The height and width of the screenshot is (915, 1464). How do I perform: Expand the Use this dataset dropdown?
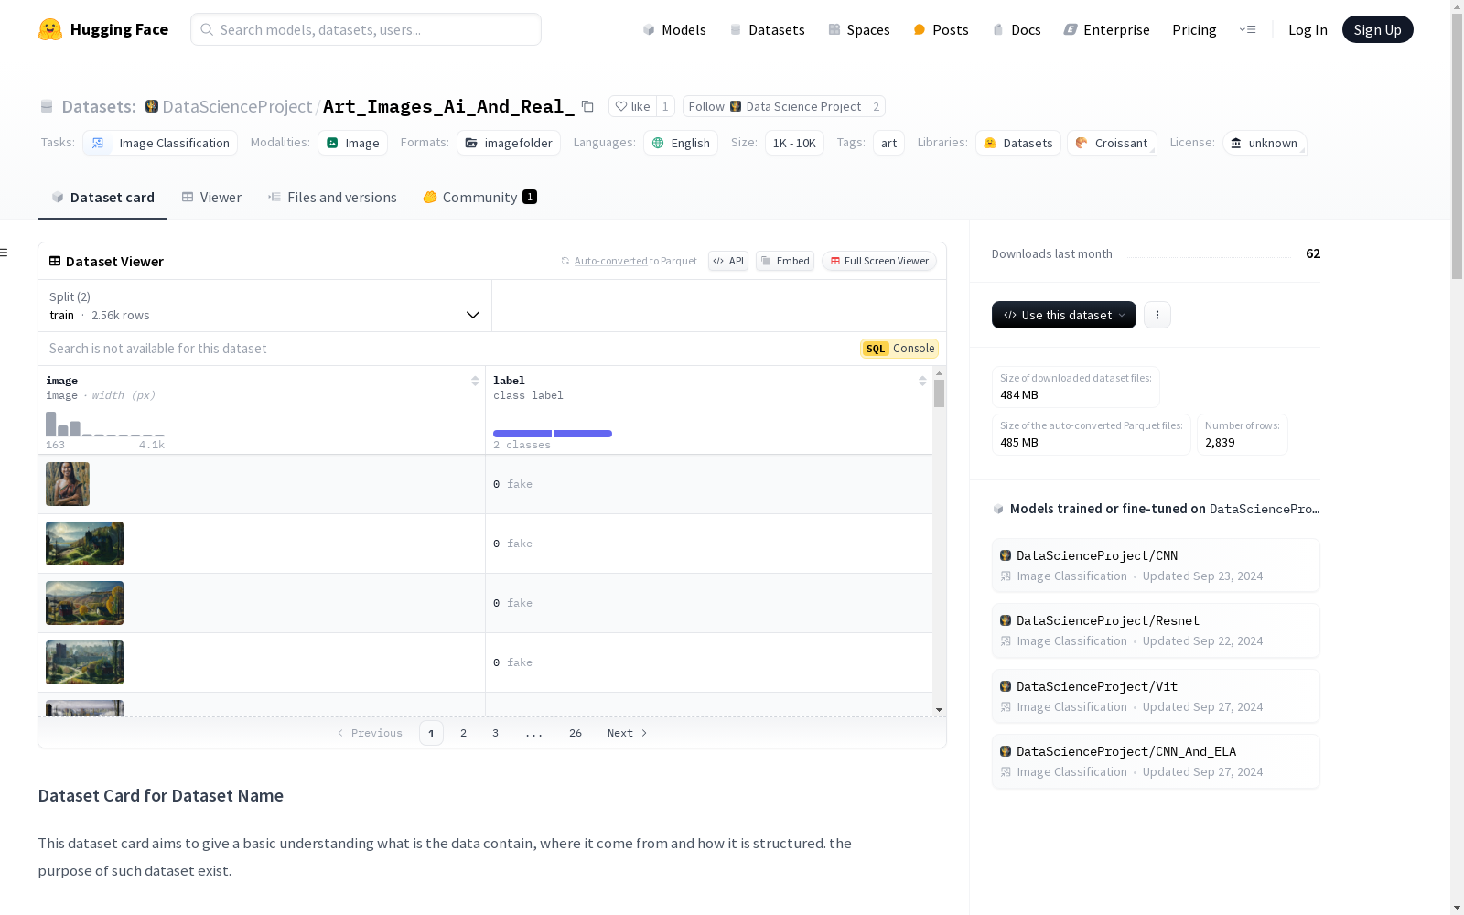[1064, 315]
